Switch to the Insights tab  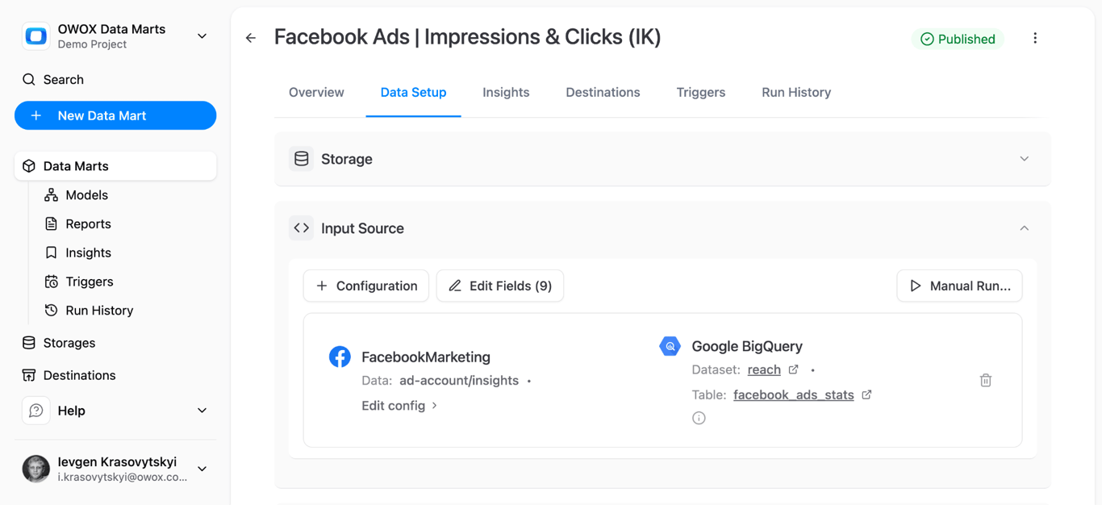506,92
